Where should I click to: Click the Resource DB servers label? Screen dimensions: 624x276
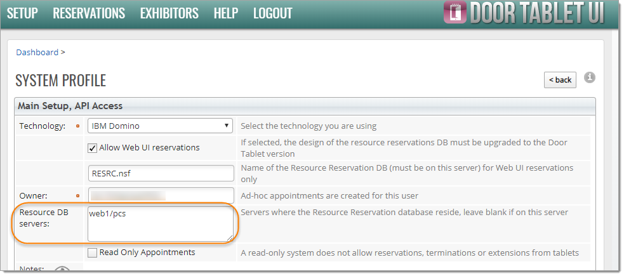pyautogui.click(x=44, y=218)
